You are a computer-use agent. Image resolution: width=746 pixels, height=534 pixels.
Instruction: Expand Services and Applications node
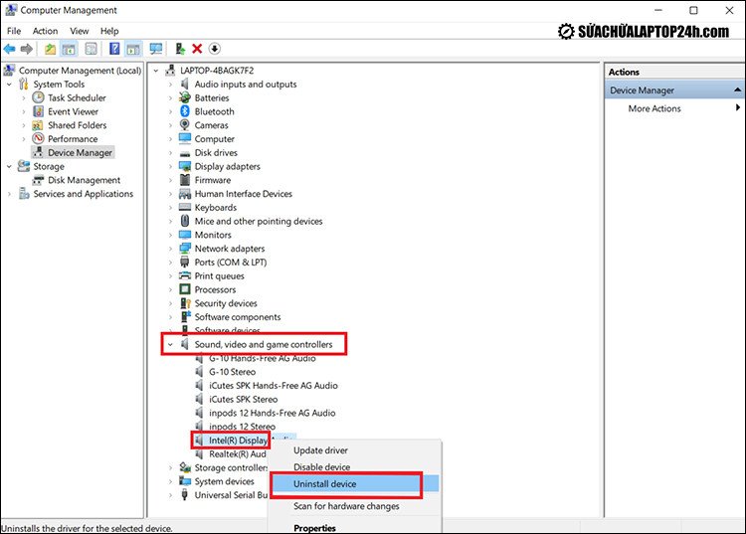tap(9, 194)
